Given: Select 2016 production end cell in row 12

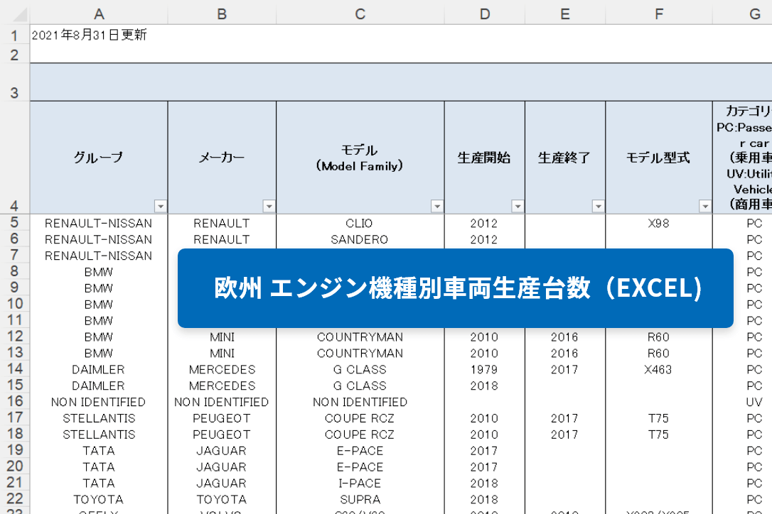Looking at the screenshot, I should point(565,337).
